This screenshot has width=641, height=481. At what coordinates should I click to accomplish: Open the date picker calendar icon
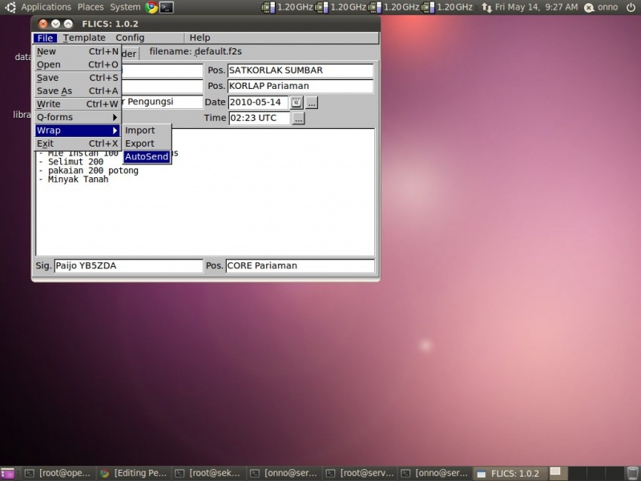click(x=296, y=103)
